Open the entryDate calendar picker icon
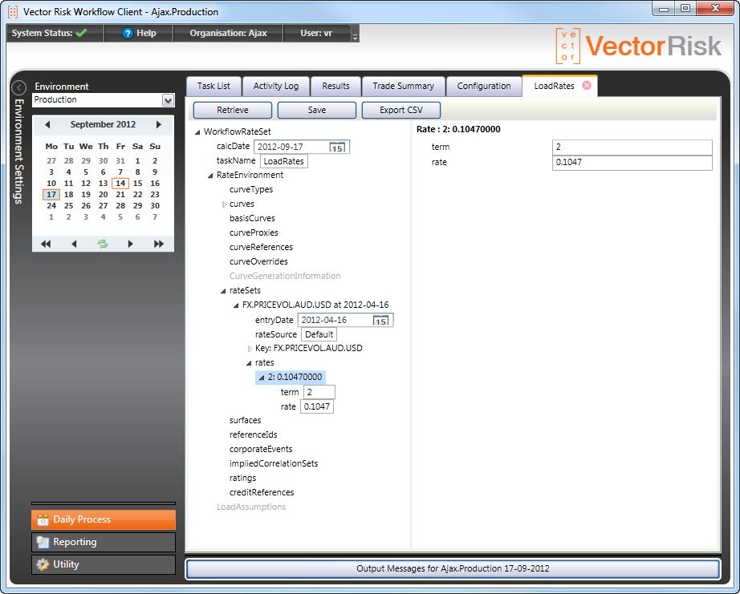This screenshot has height=594, width=740. [380, 321]
